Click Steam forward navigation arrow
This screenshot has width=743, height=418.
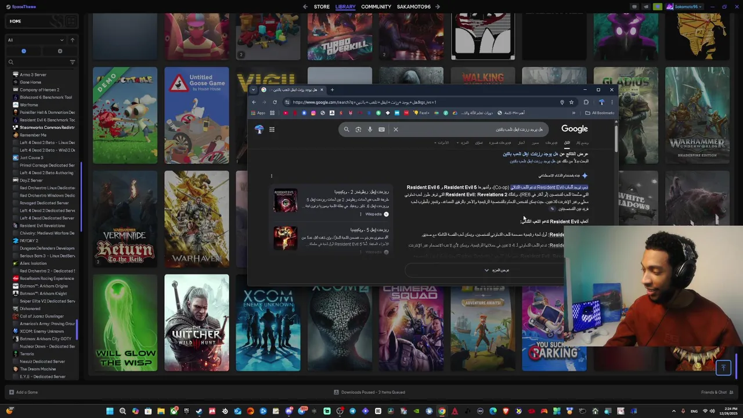(437, 7)
